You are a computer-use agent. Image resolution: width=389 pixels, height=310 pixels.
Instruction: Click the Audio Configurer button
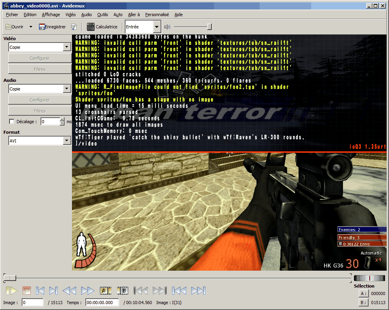(x=40, y=100)
